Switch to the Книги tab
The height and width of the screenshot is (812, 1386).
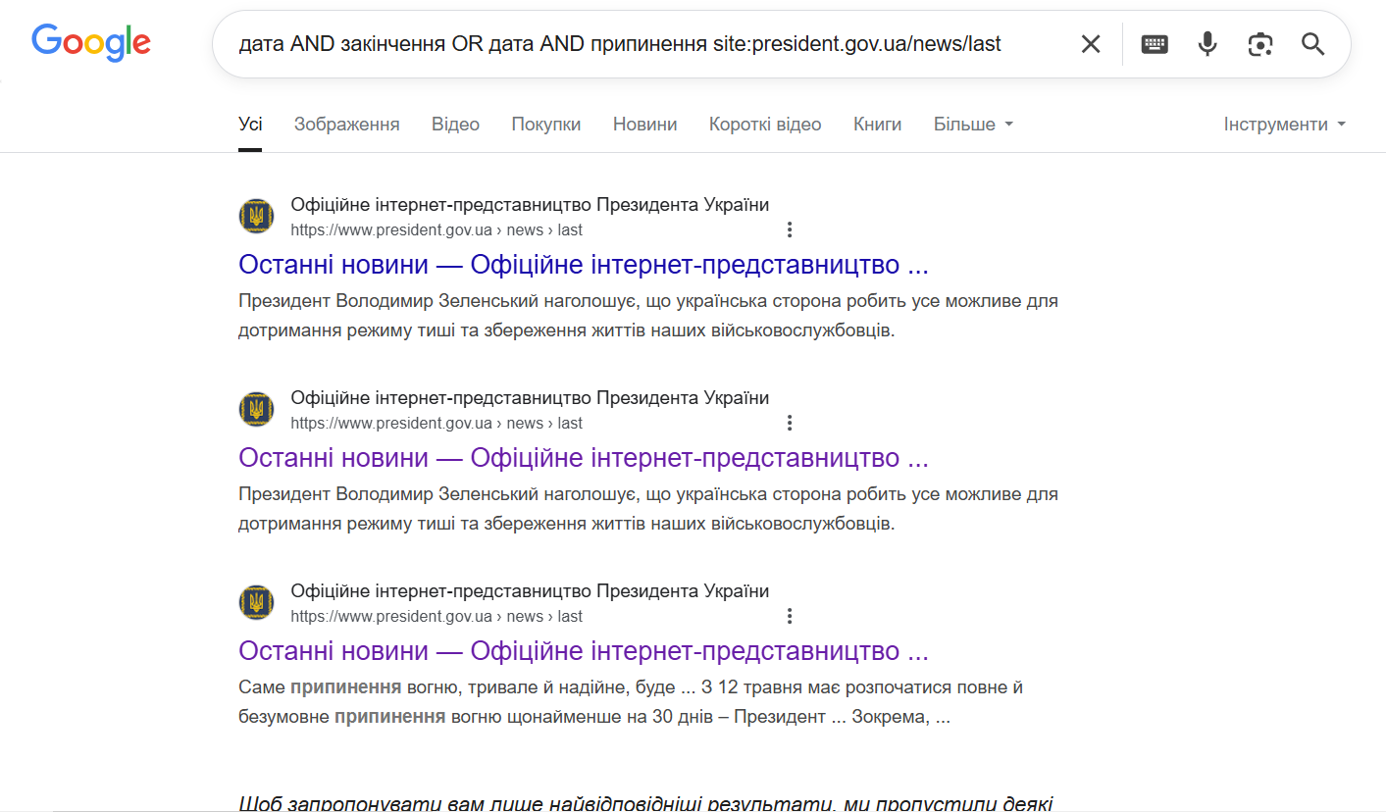878,125
